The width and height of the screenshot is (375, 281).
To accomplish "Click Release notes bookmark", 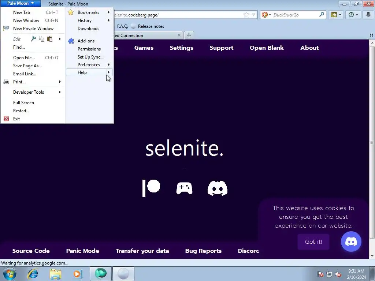I will click(x=148, y=26).
